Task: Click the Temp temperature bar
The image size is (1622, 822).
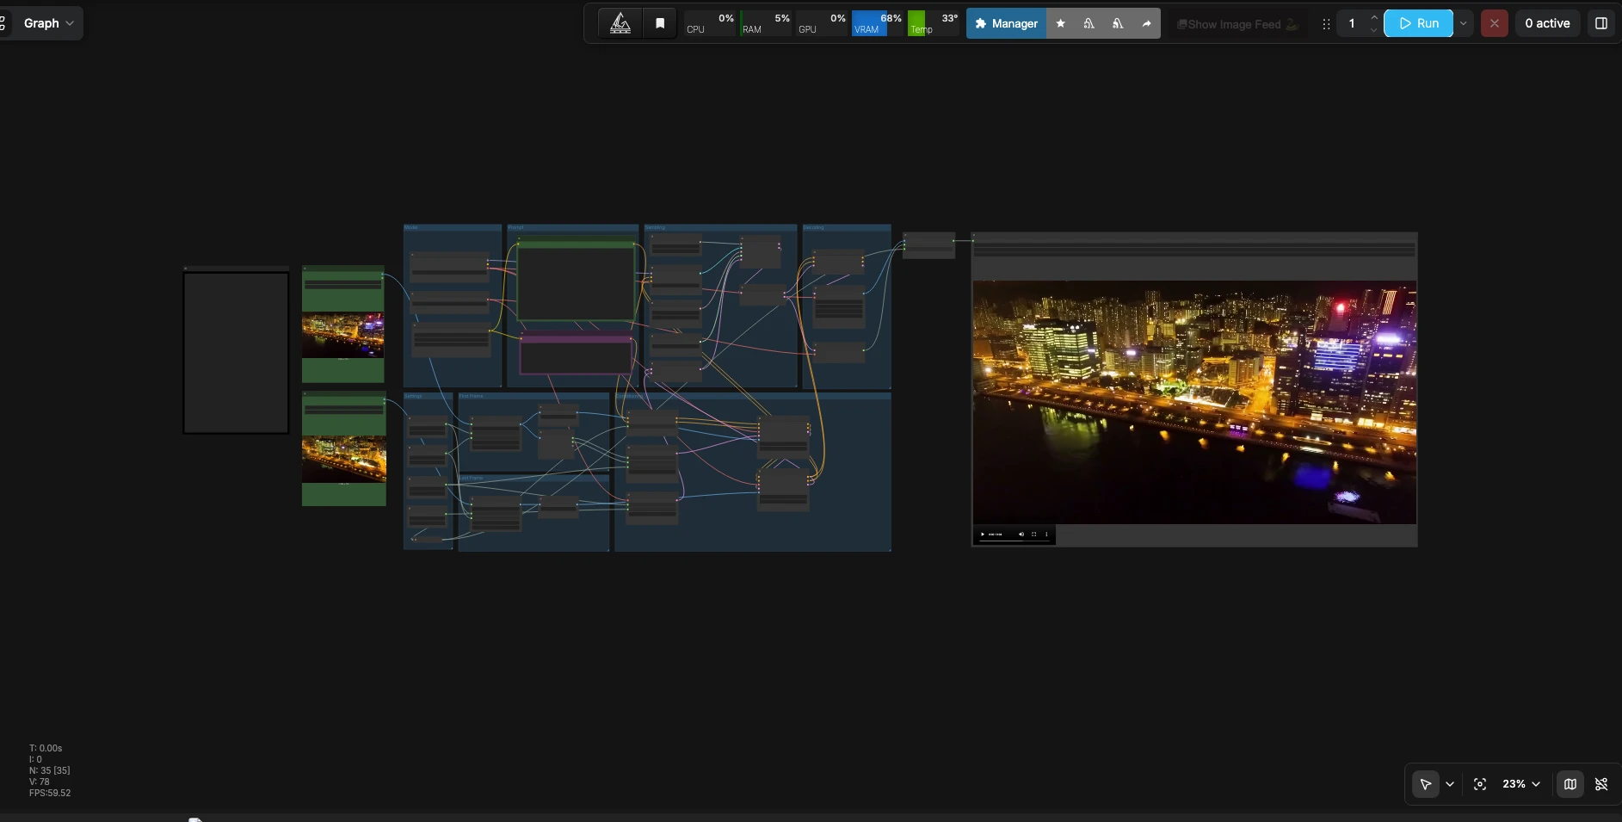Action: click(934, 23)
